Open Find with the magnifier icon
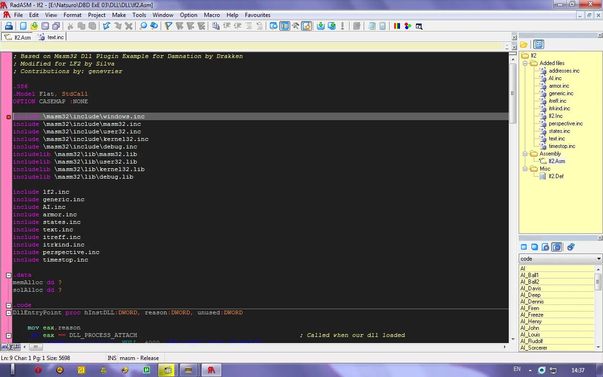The width and height of the screenshot is (603, 377). tap(143, 26)
